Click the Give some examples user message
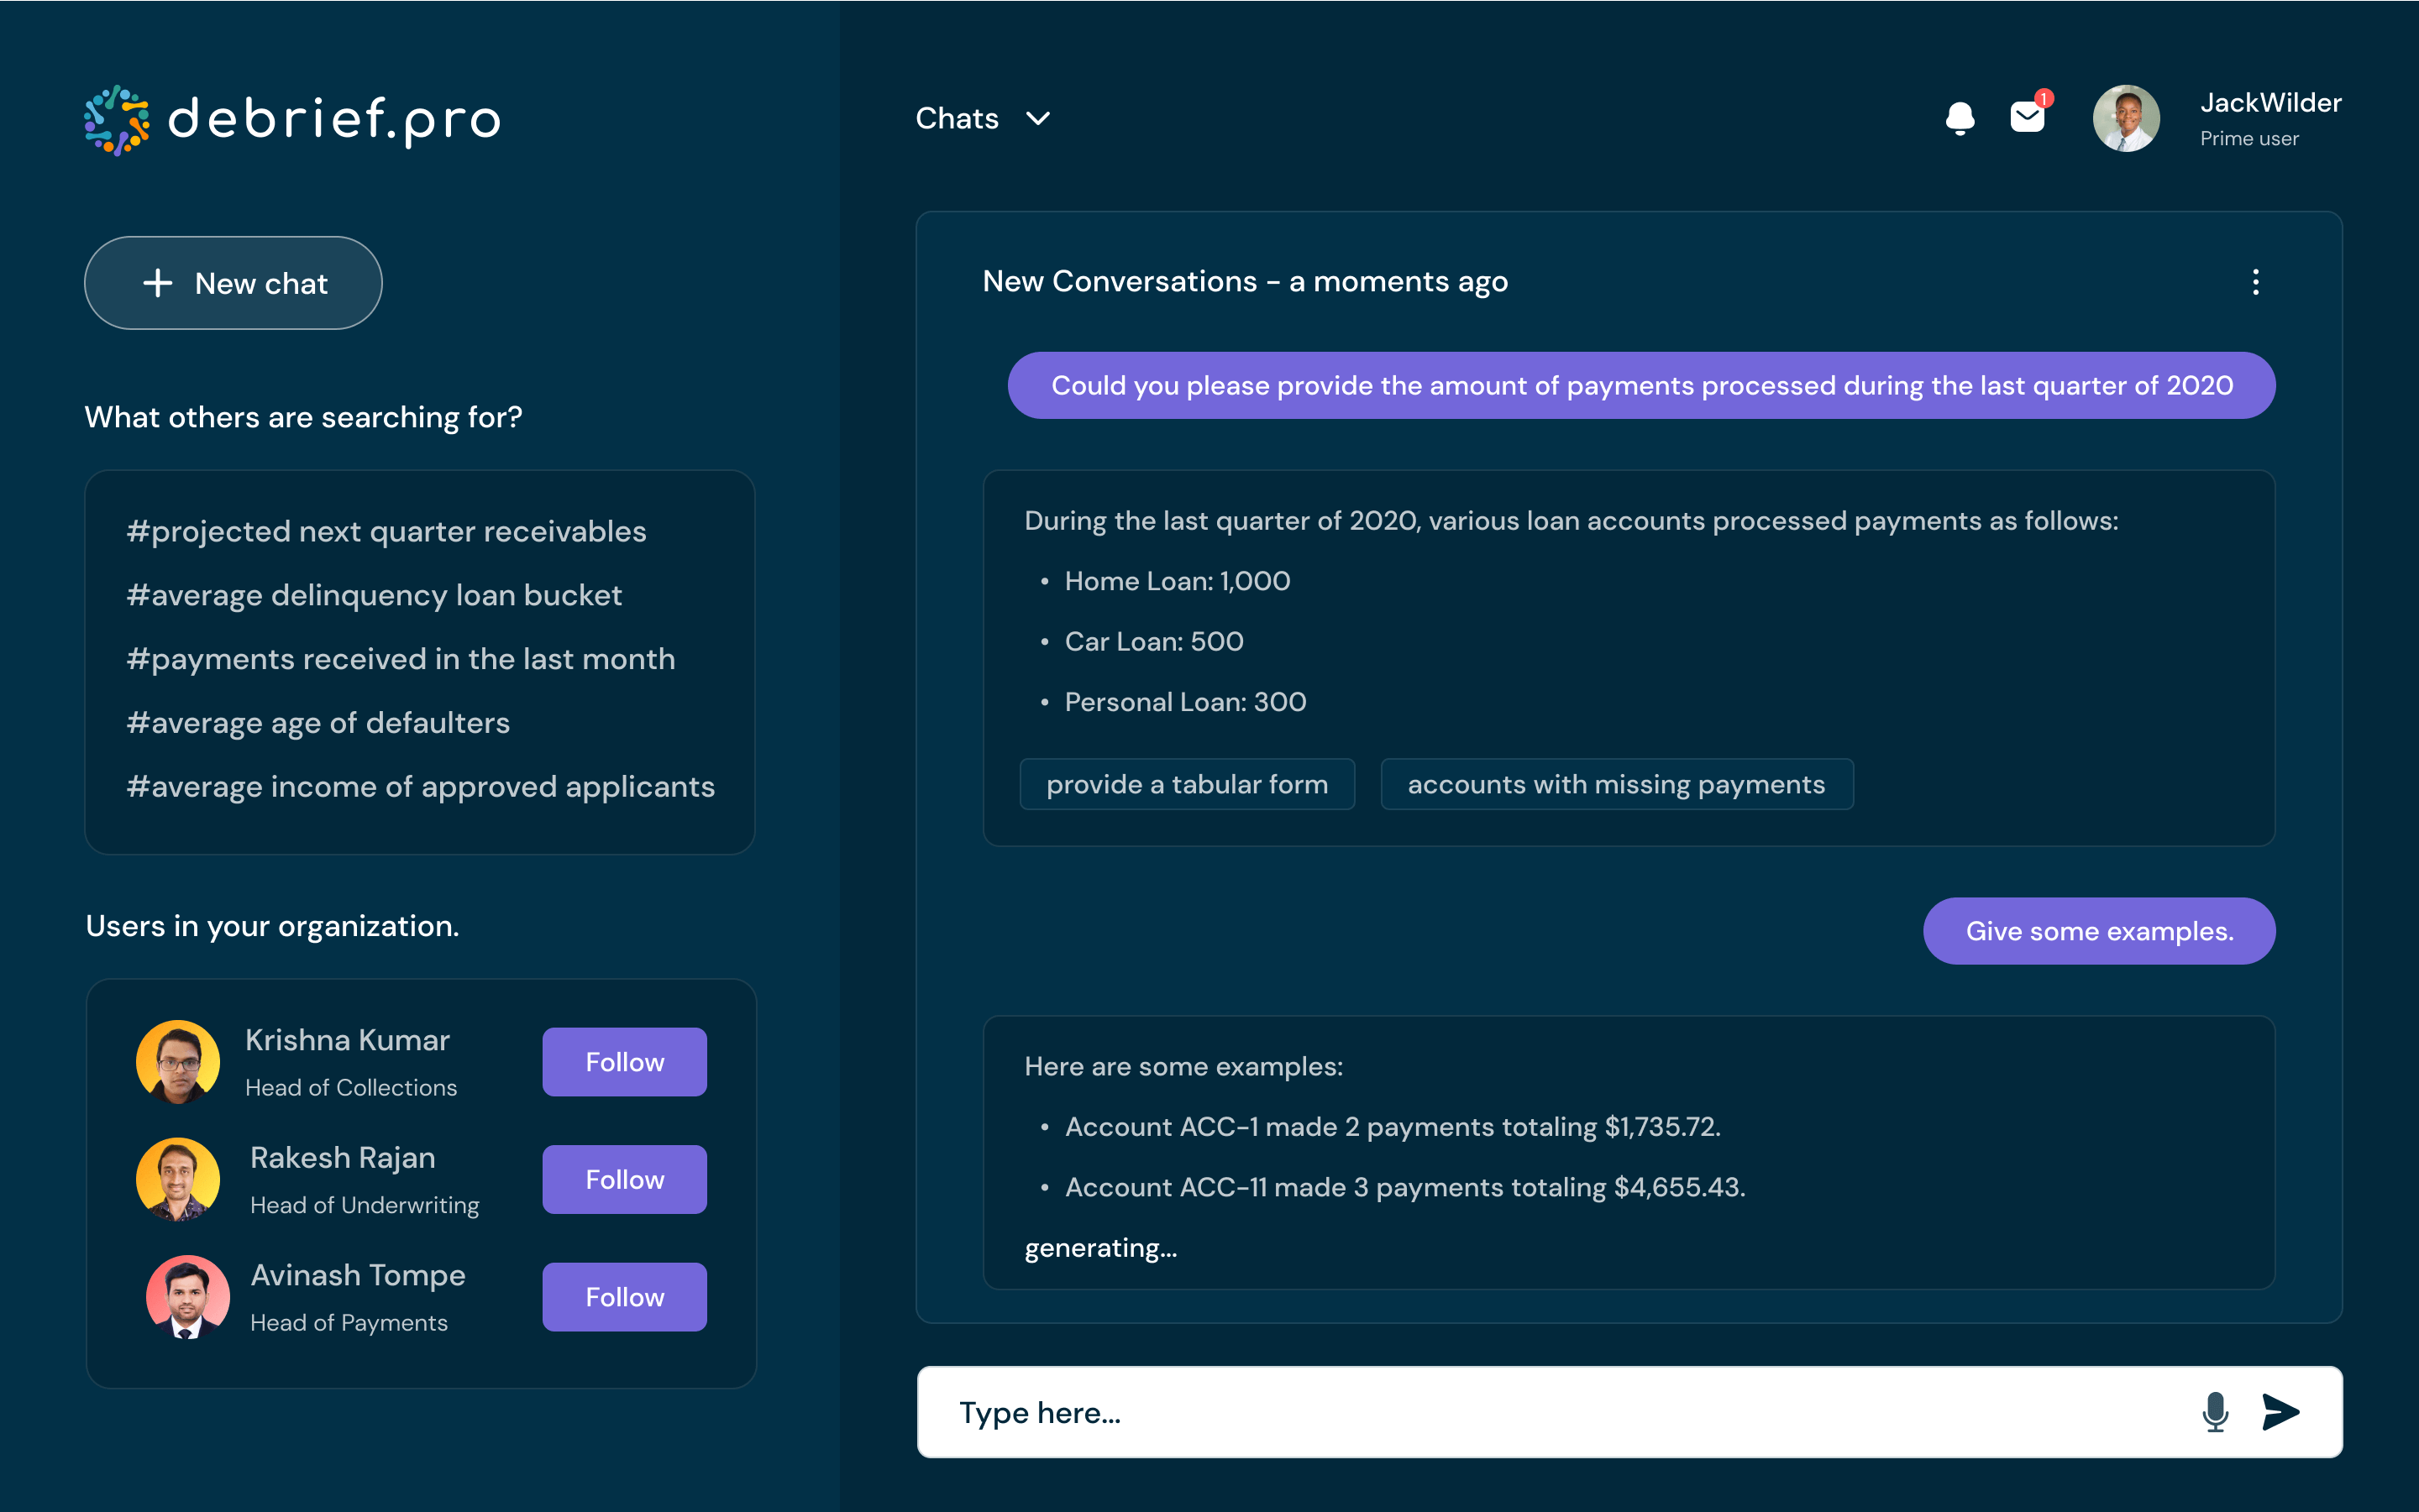The width and height of the screenshot is (2419, 1512). [x=2098, y=930]
